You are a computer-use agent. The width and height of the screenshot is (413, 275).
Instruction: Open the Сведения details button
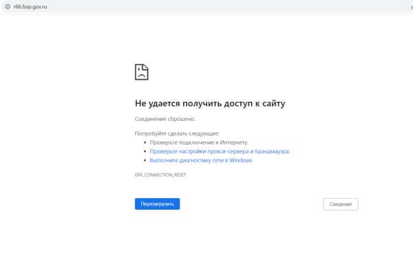coord(341,204)
